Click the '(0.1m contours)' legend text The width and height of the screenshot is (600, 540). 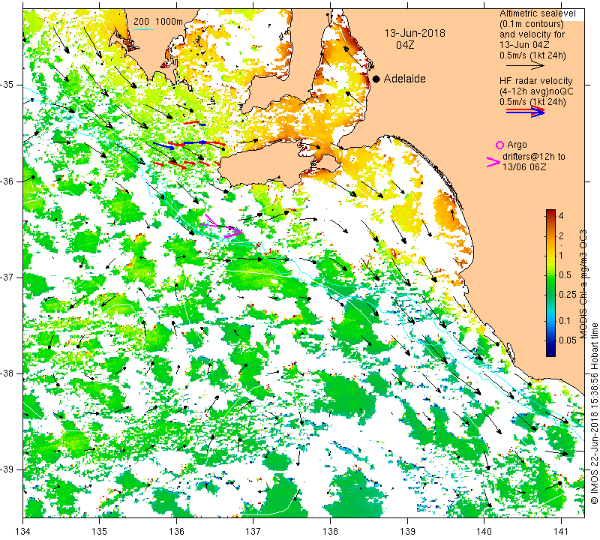(x=532, y=24)
